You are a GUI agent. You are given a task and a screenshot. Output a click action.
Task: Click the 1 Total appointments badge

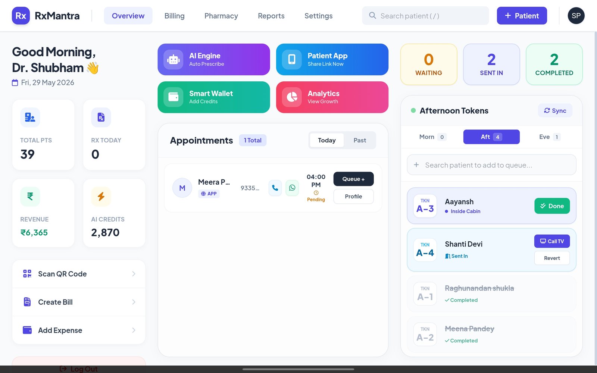point(253,140)
